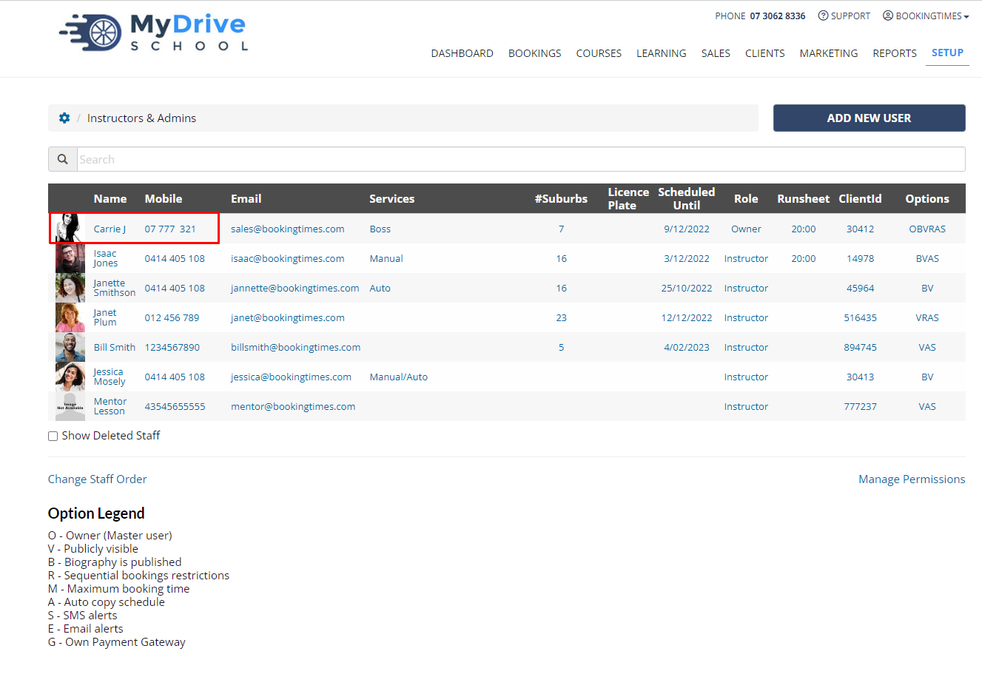
Task: Open the MARKETING menu
Action: coord(829,53)
